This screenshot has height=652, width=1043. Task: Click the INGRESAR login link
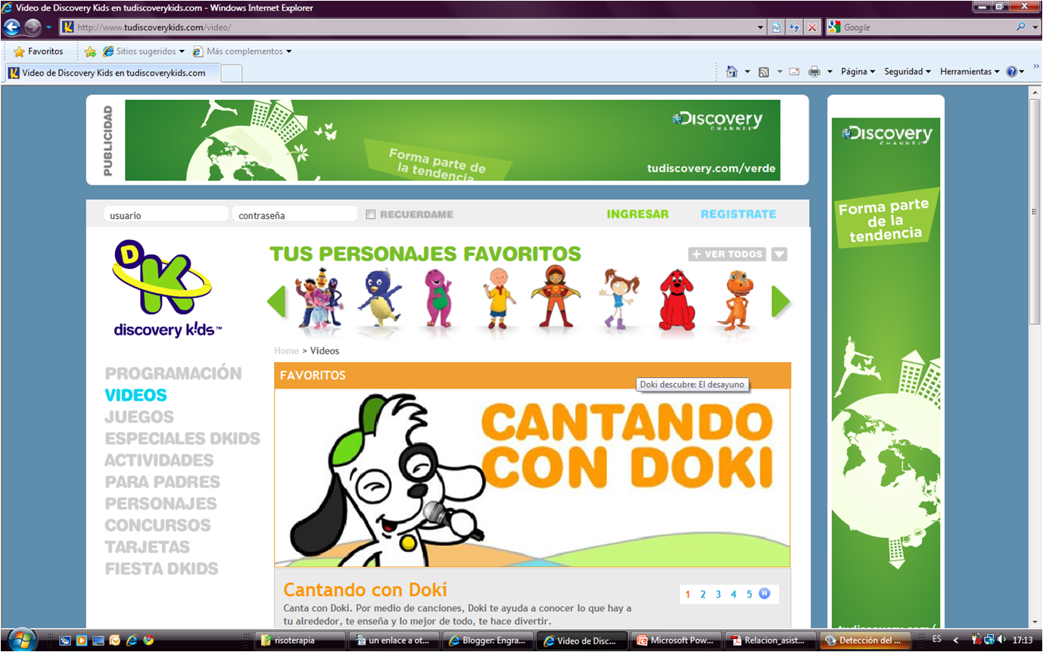pos(638,214)
